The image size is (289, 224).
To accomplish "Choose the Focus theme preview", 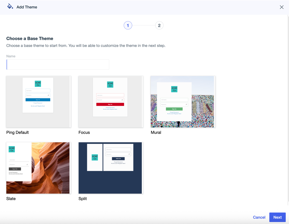I will click(x=110, y=102).
